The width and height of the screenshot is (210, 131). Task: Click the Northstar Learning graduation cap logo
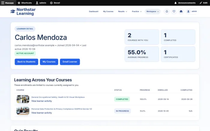point(13,11)
